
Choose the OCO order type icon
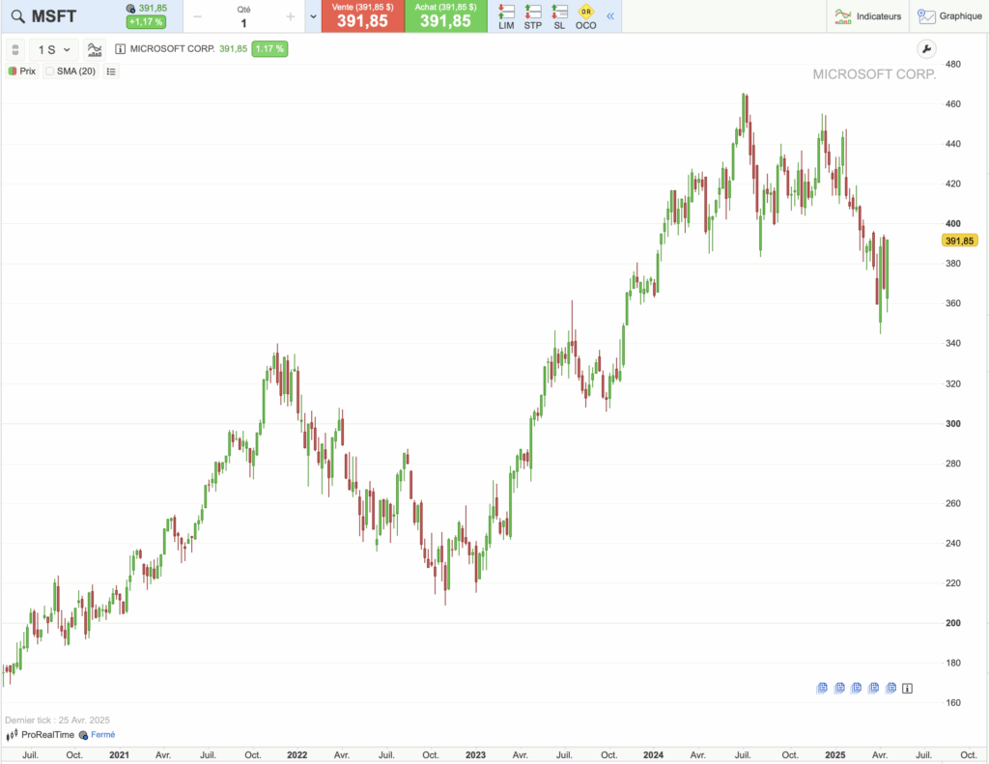point(585,16)
